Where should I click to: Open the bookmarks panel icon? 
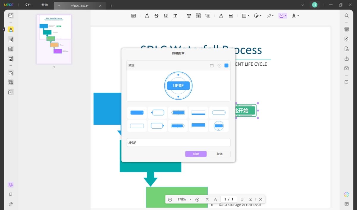point(11,195)
